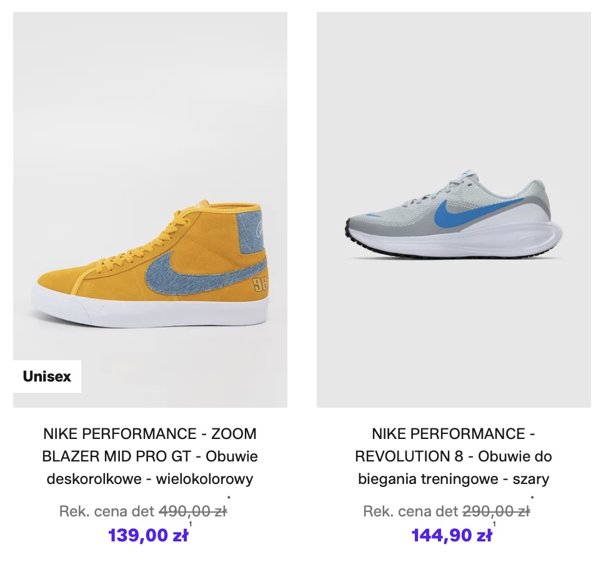Click footnote marker 1 next to 139,00 zł
606x562 pixels.
click(x=191, y=525)
